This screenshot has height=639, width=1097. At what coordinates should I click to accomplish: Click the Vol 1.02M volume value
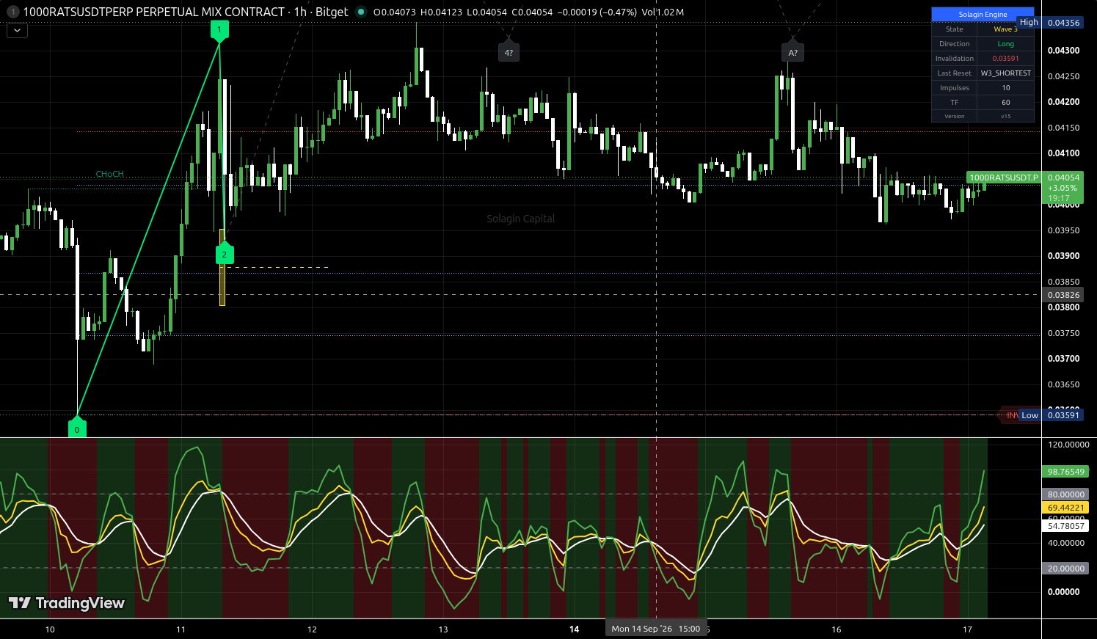(663, 12)
